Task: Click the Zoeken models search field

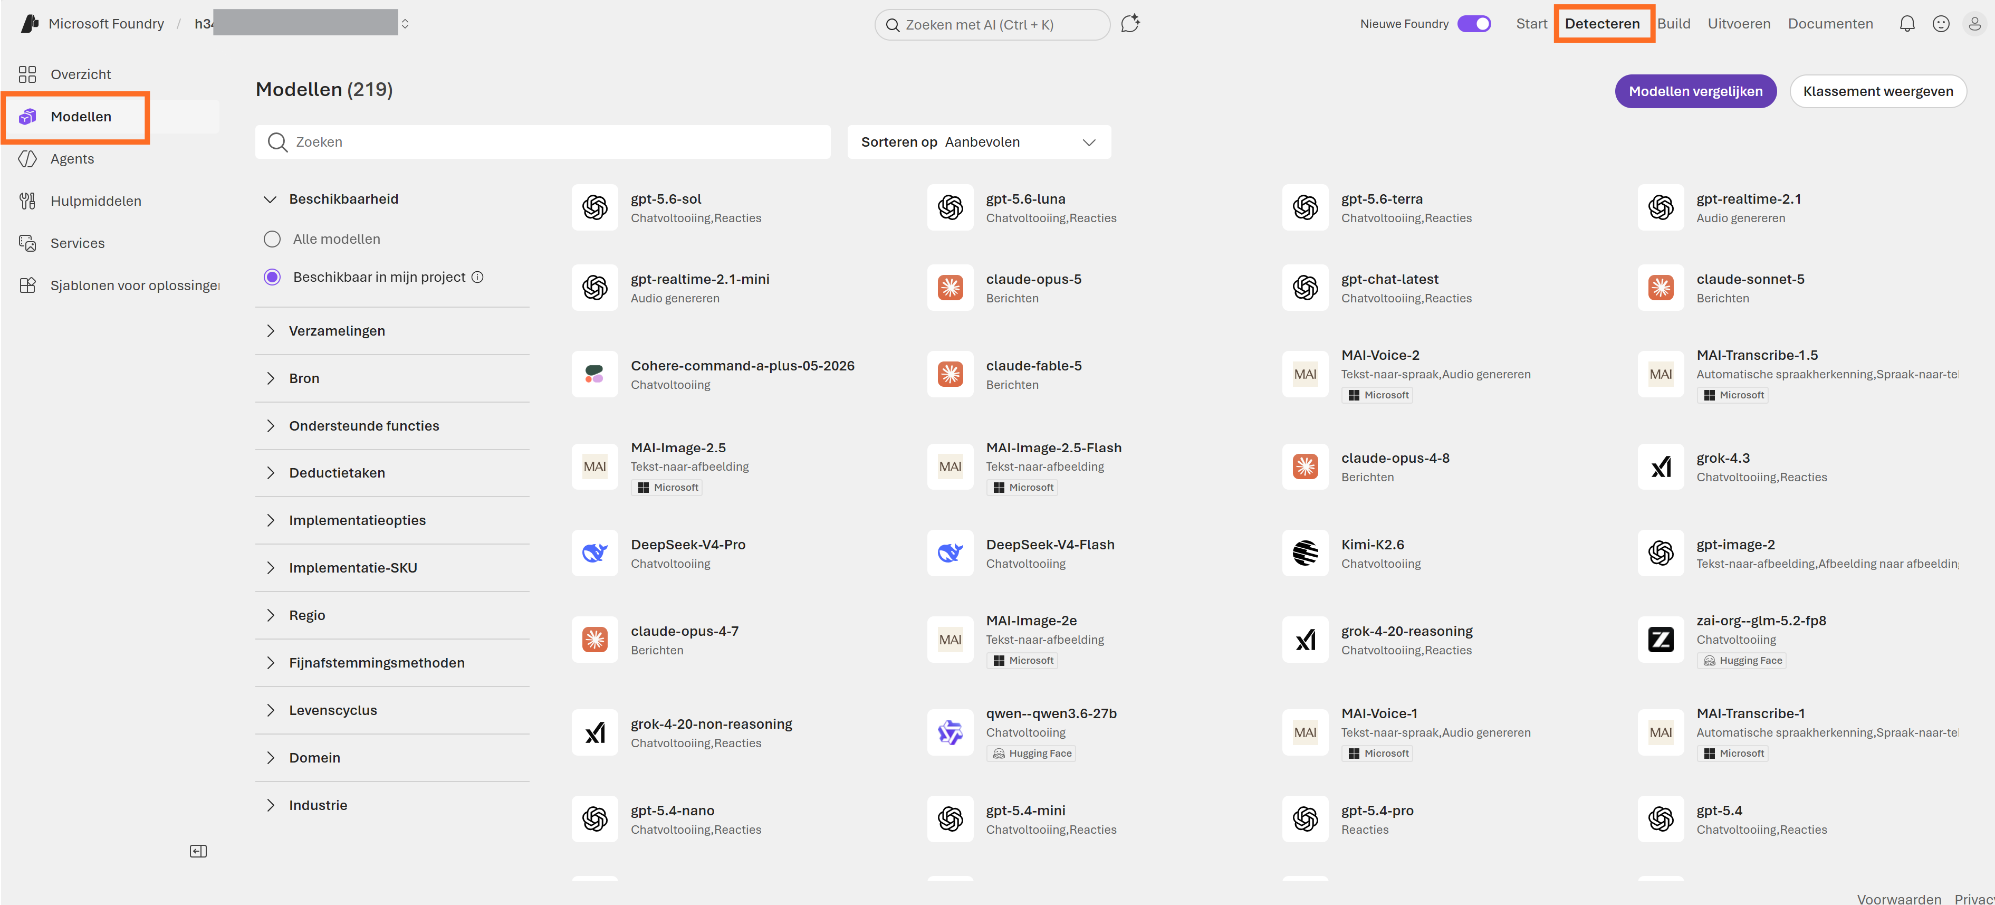Action: [x=543, y=142]
